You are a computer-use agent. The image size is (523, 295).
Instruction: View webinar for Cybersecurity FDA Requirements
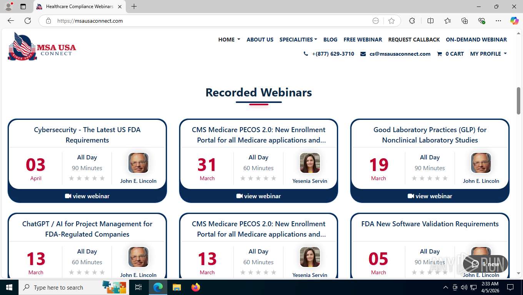87,196
